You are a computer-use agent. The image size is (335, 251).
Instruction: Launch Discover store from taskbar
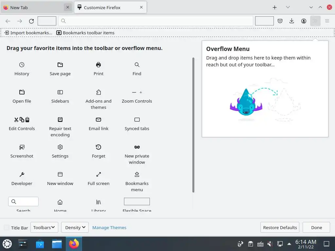(x=40, y=244)
